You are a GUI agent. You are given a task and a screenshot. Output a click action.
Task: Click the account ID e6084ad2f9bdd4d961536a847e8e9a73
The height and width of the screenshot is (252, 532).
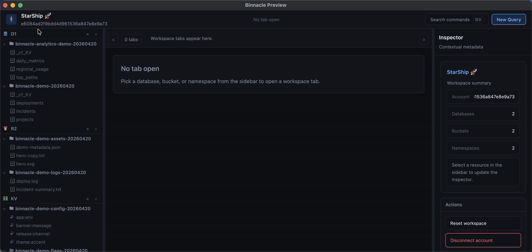coord(64,24)
